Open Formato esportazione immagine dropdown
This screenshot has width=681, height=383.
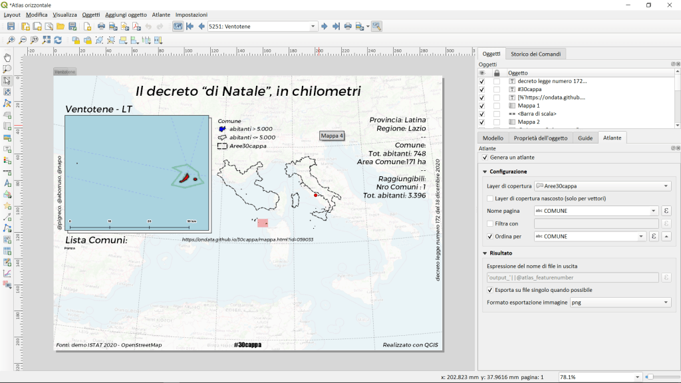[x=620, y=303]
